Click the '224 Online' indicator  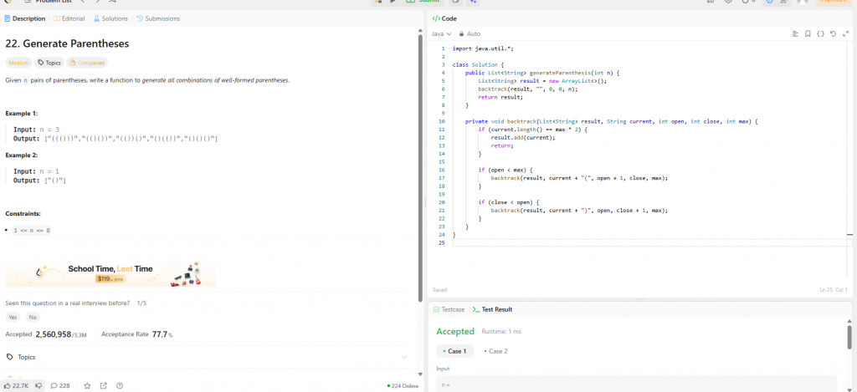click(x=403, y=386)
